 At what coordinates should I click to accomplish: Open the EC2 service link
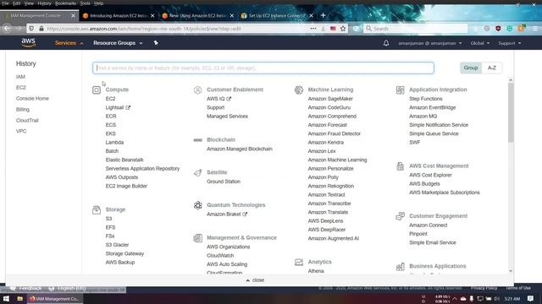tap(110, 99)
